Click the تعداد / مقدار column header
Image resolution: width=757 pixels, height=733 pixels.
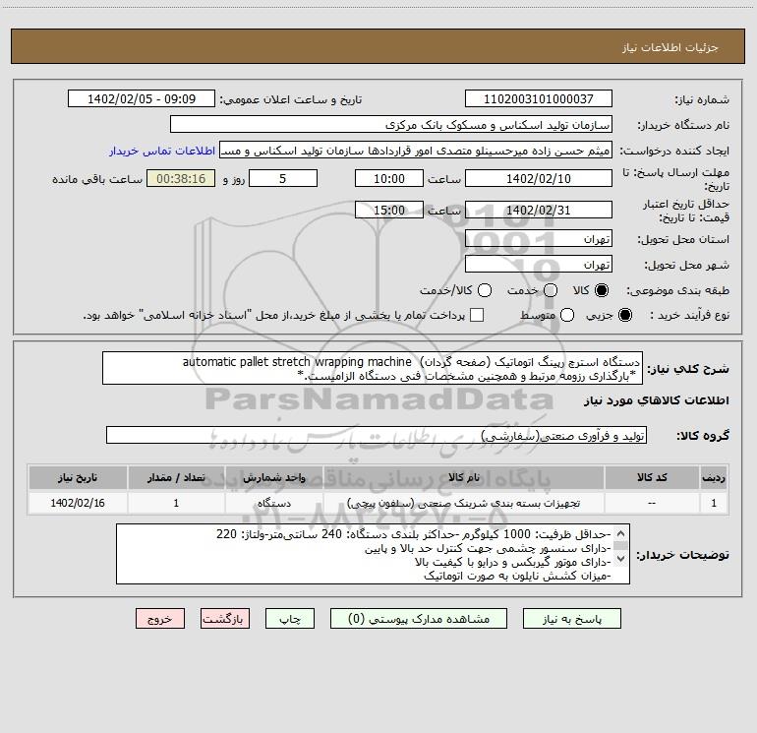[x=176, y=477]
